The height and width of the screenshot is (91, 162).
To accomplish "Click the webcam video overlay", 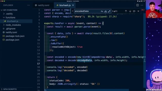I will pos(154,9).
